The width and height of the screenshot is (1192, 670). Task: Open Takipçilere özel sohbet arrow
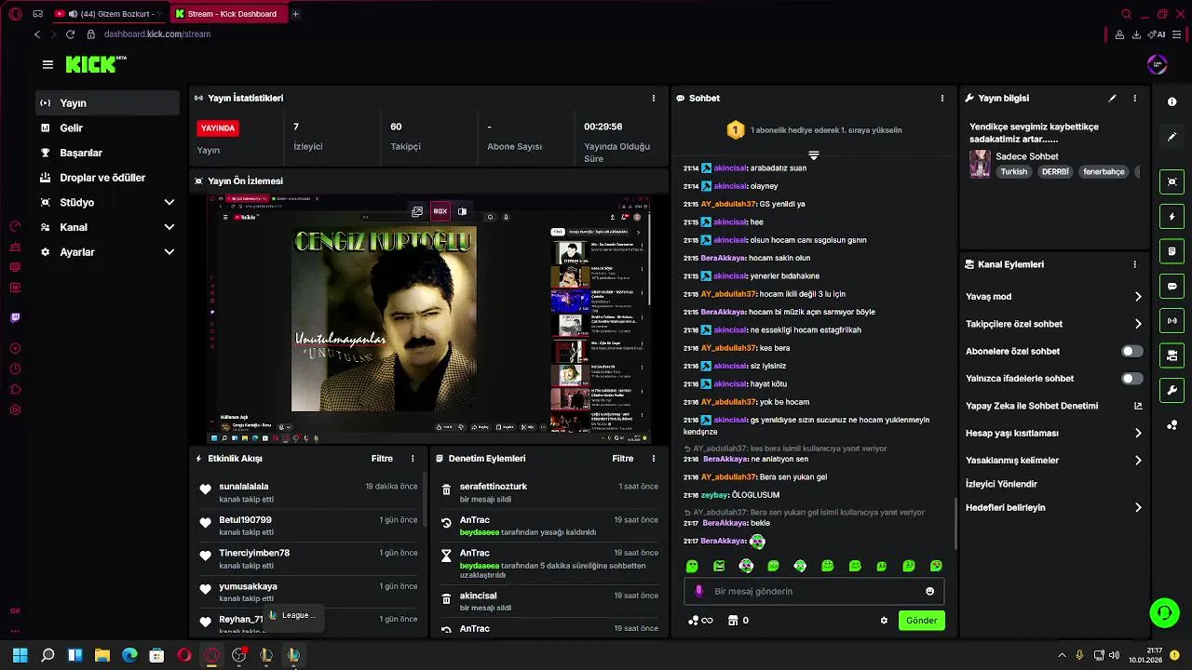pyautogui.click(x=1137, y=324)
